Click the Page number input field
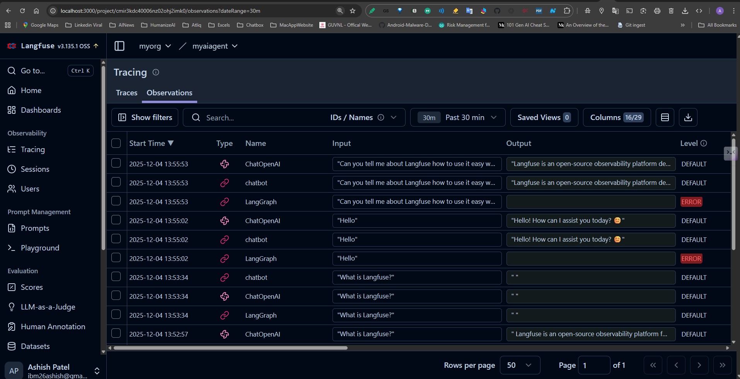The image size is (740, 379). click(x=594, y=365)
